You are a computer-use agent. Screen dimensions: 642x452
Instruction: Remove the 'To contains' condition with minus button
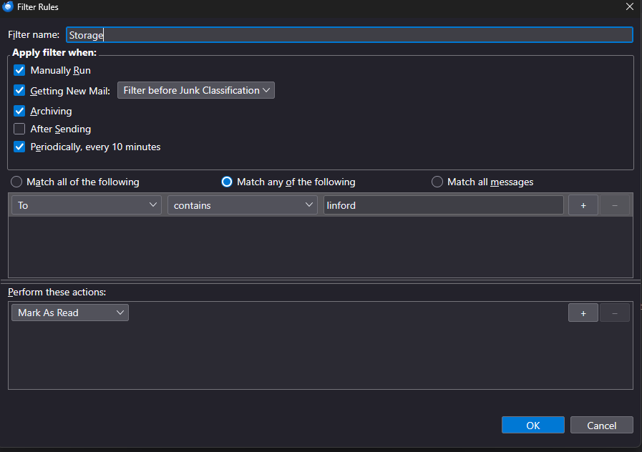[615, 205]
